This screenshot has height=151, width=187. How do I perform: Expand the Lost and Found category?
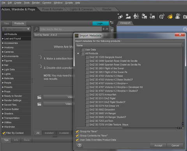point(3,39)
